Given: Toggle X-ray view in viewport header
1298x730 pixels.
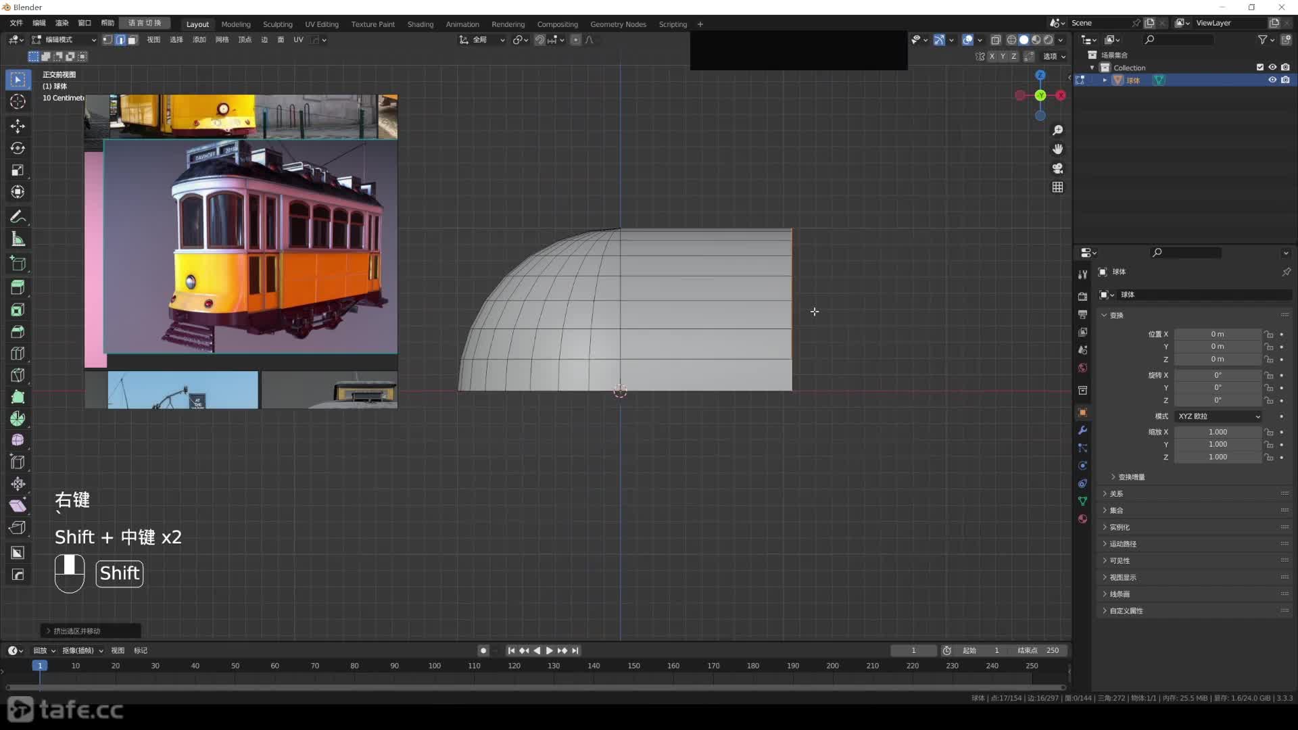Looking at the screenshot, I should click(x=996, y=40).
